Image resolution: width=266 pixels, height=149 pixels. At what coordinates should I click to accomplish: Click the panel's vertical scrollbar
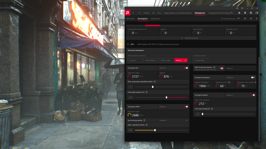[x=259, y=99]
